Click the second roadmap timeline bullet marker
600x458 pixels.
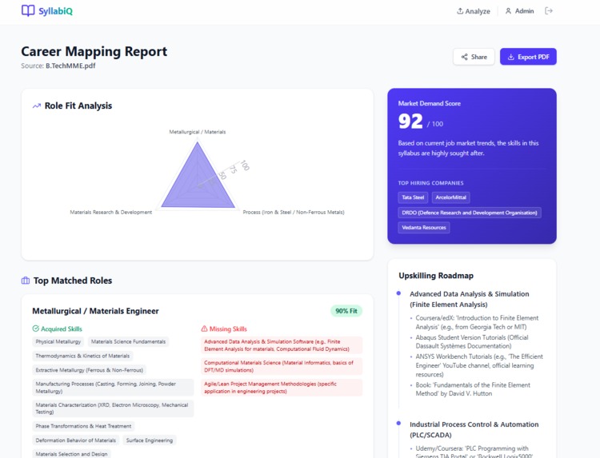[x=398, y=423]
